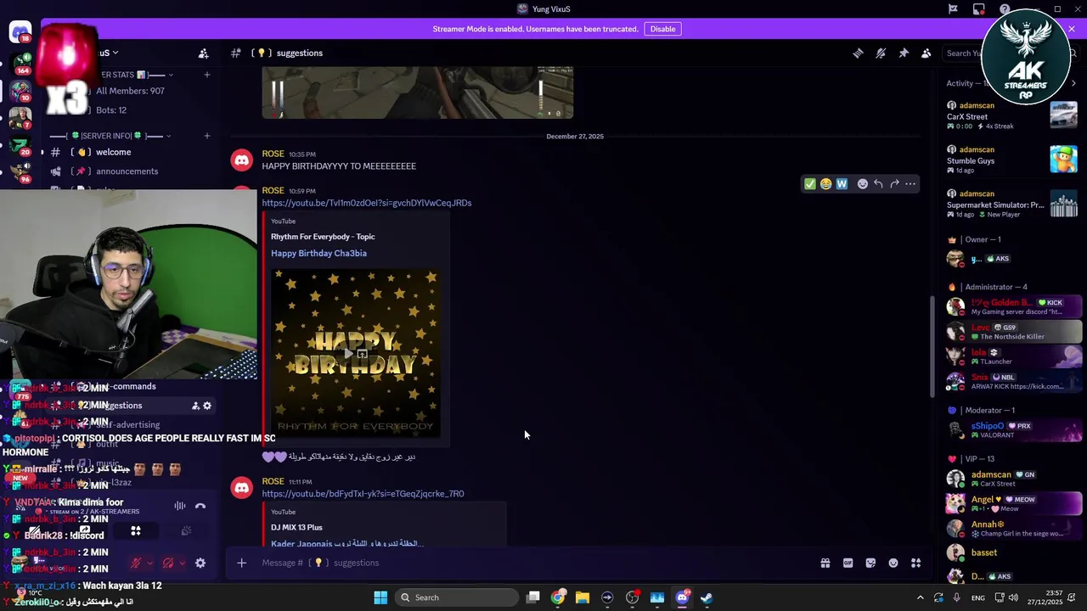The height and width of the screenshot is (611, 1087).
Task: Open the Threads icon in channel header
Action: coord(858,53)
